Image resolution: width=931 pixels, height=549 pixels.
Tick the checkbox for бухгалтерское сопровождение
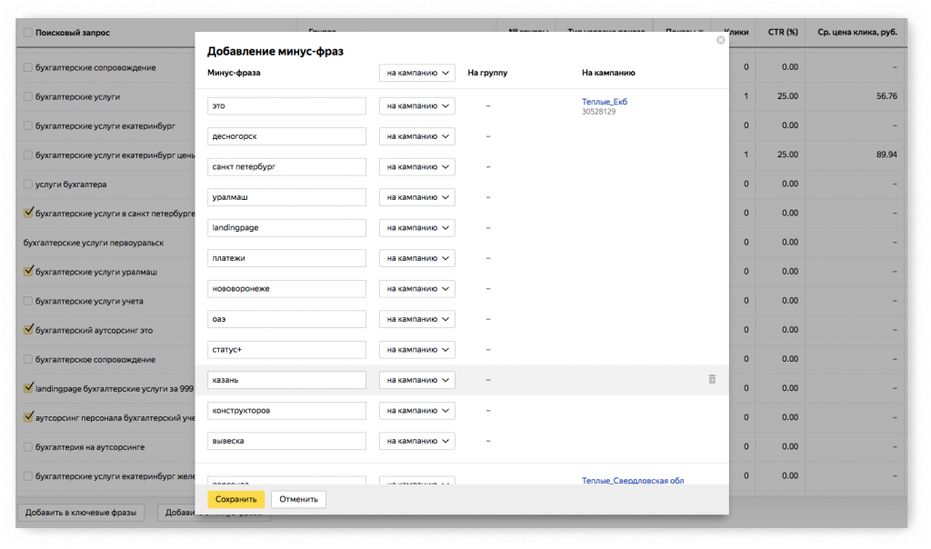point(28,359)
